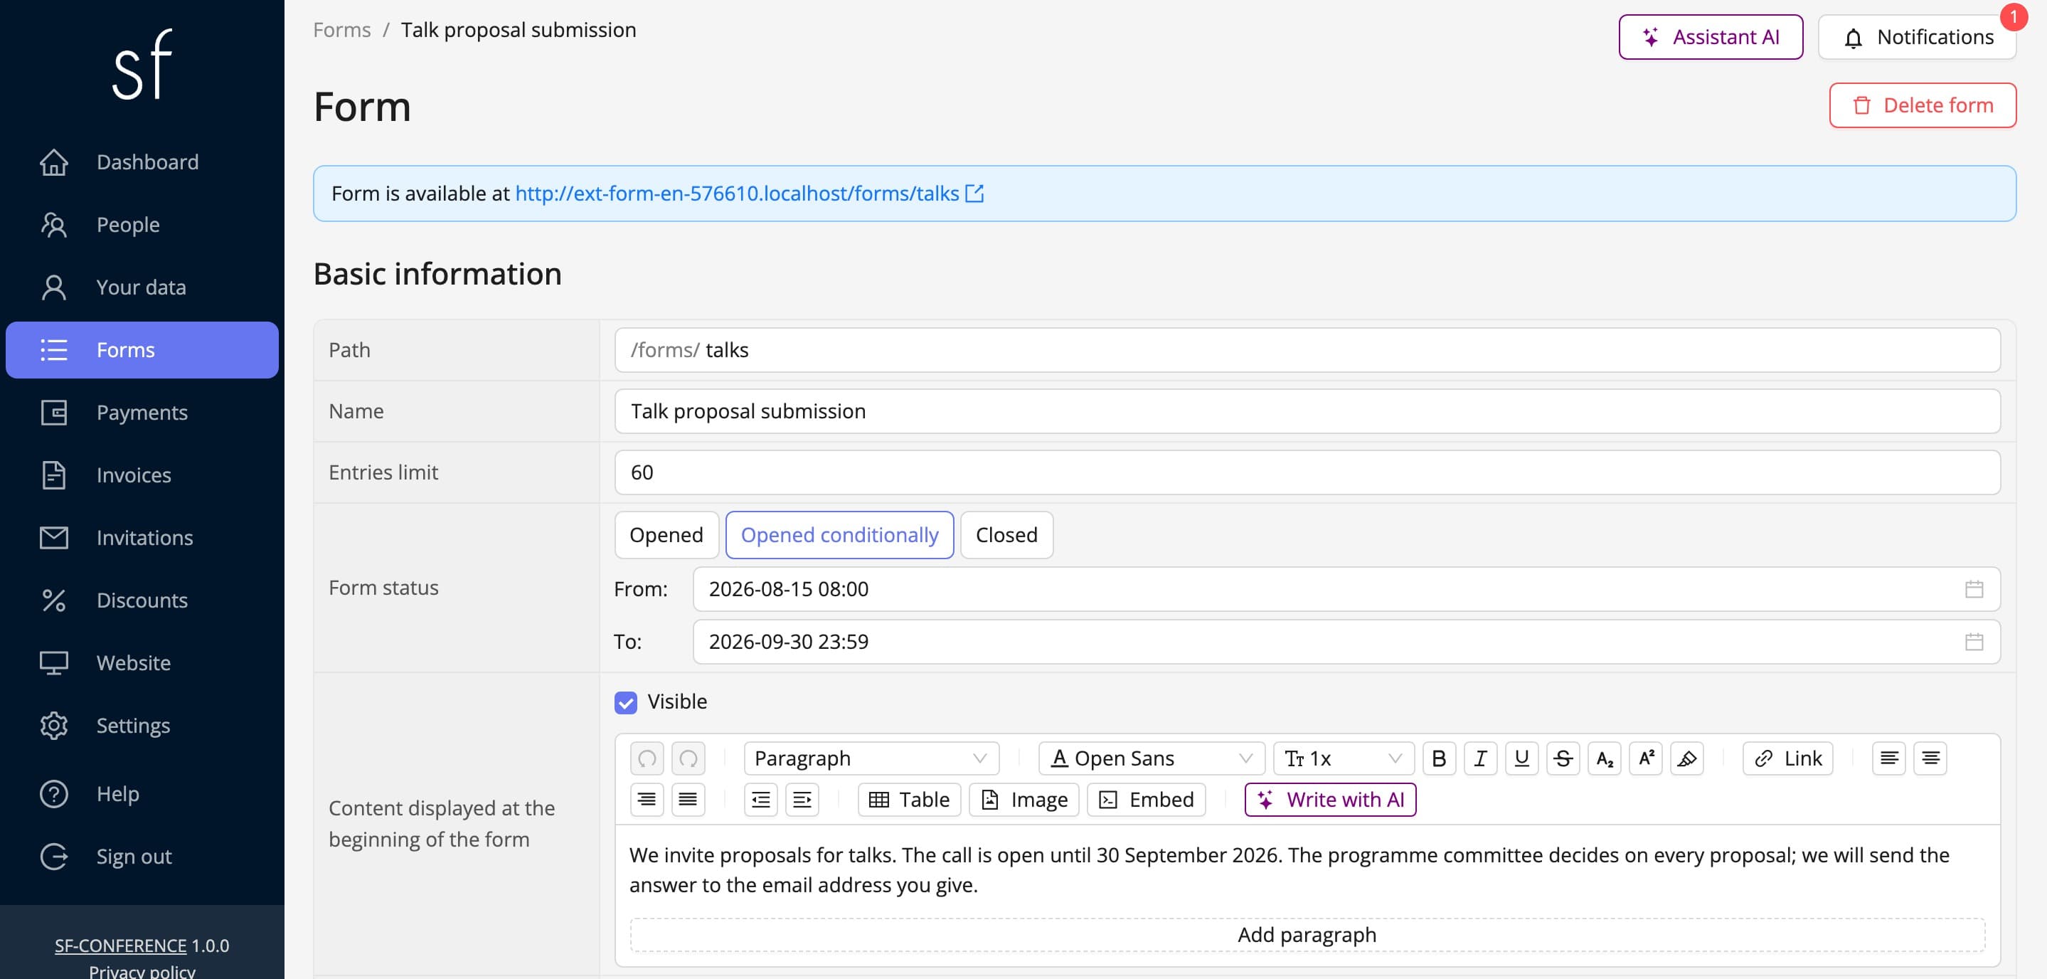This screenshot has height=979, width=2047.
Task: Insert an image into the content
Action: [1023, 800]
